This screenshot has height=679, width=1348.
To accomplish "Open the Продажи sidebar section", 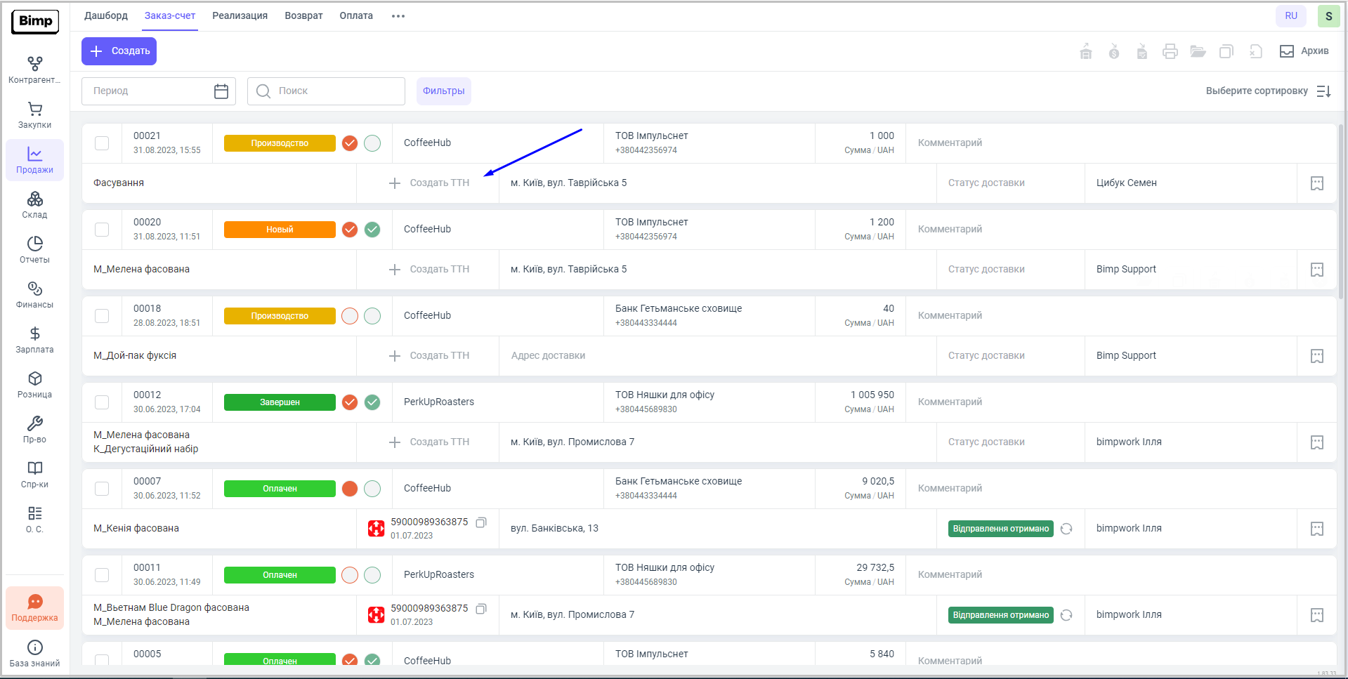I will [34, 160].
